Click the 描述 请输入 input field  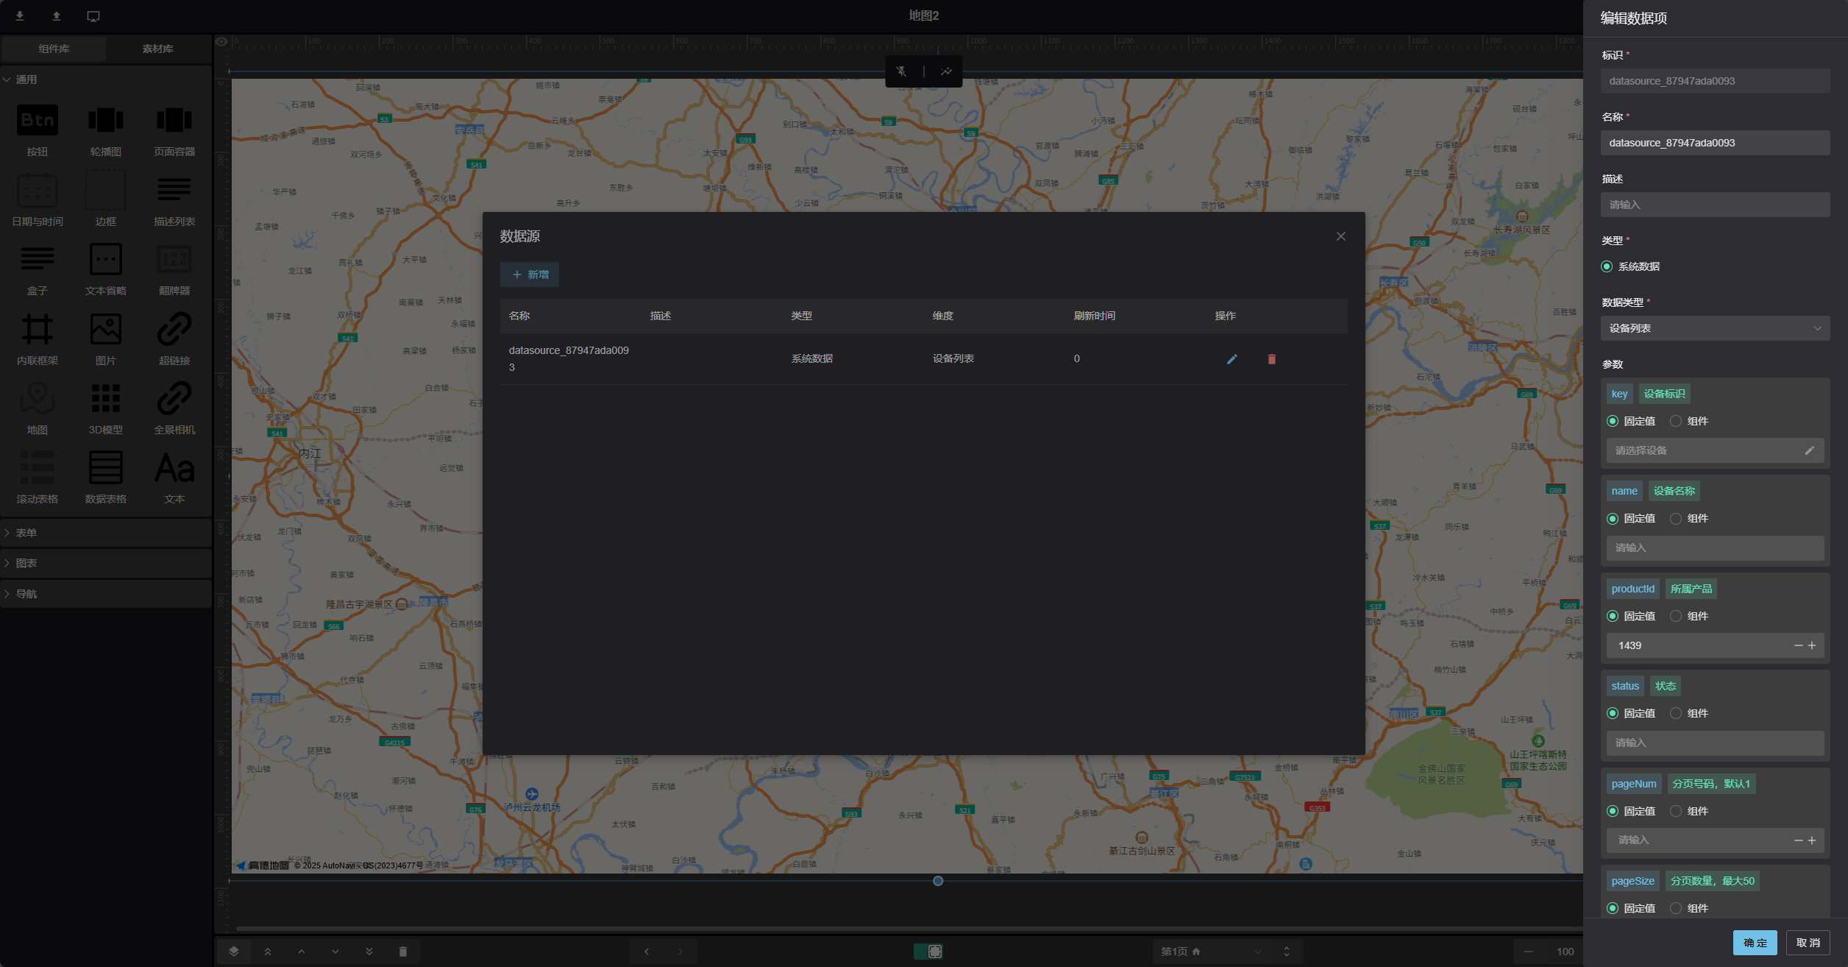tap(1715, 205)
